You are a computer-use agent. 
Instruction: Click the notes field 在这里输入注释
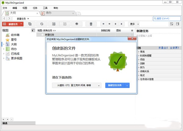click(x=144, y=36)
